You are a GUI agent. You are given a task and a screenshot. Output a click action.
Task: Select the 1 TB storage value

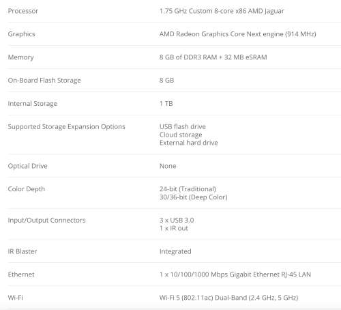pos(166,104)
